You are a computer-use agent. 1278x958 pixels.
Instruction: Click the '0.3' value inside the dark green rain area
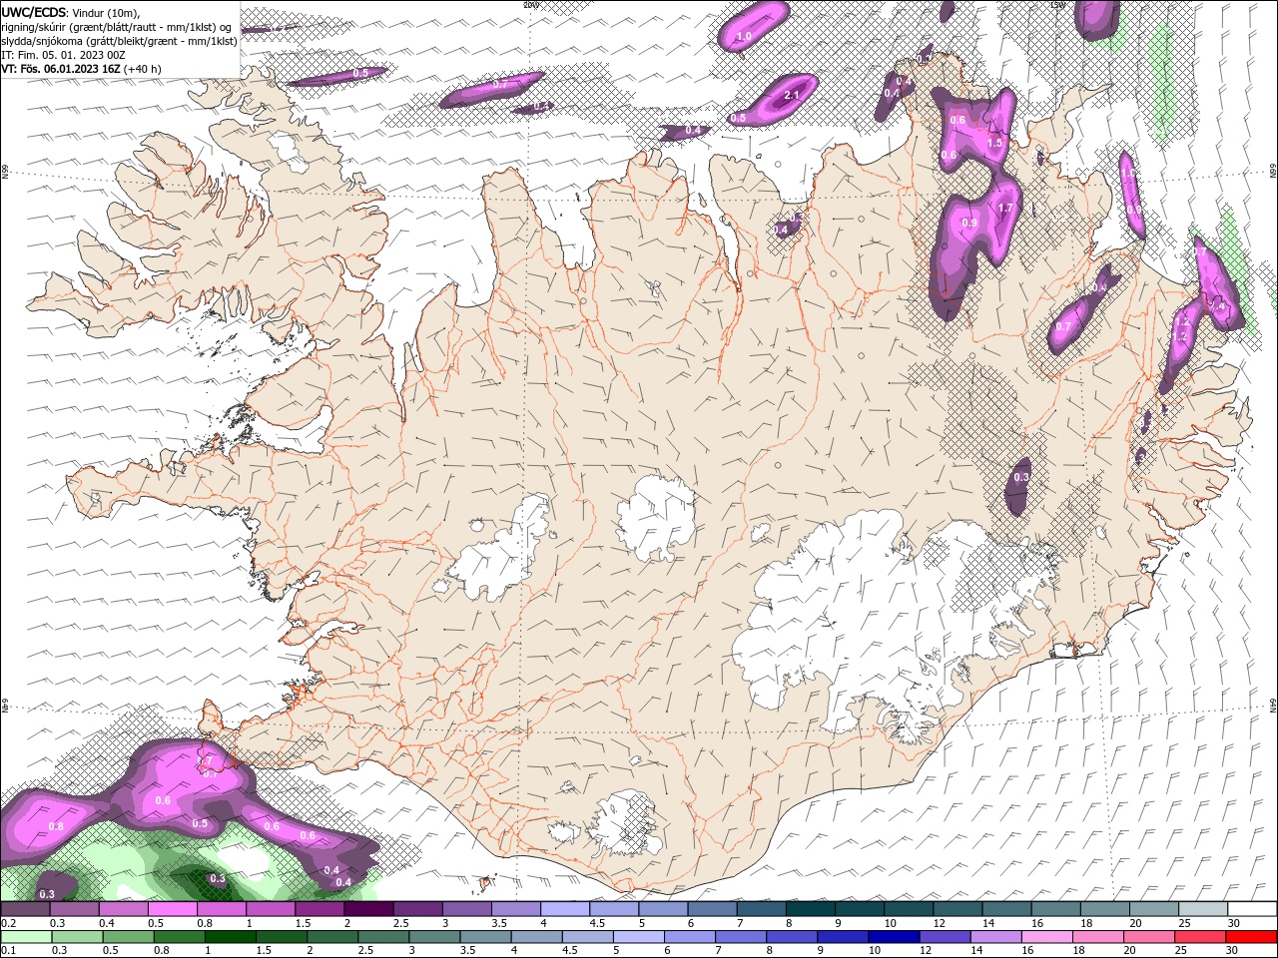coord(218,879)
